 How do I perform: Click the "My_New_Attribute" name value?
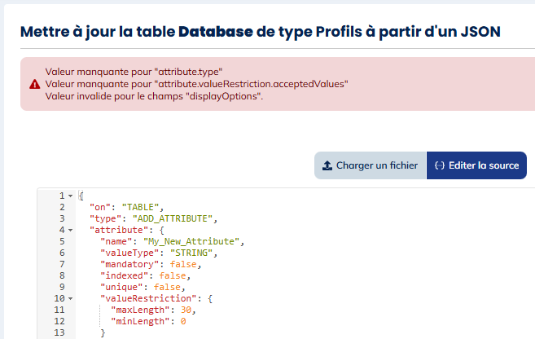tap(194, 242)
